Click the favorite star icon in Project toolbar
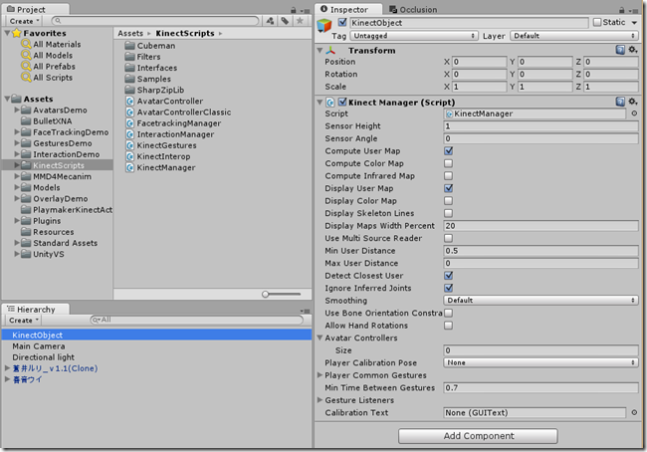 pyautogui.click(x=300, y=21)
